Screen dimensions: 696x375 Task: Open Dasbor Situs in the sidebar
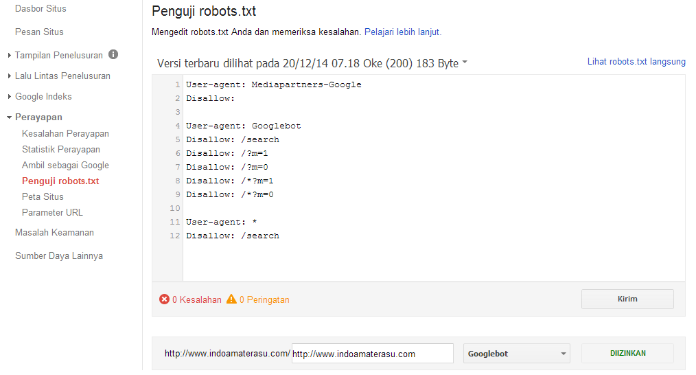(x=40, y=9)
